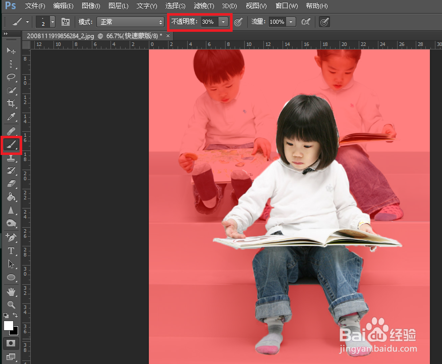Screen dimensions: 442x364
Task: Select the Quick Selection tool
Action: point(11,90)
